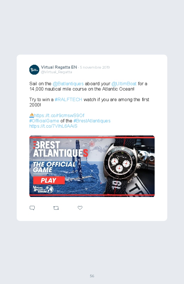Open the Virtual Regatta EN account name
The height and width of the screenshot is (284, 184).
click(x=59, y=67)
